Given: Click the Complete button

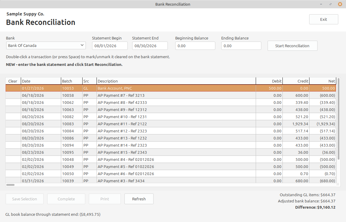Looking at the screenshot, I should click(x=66, y=199).
